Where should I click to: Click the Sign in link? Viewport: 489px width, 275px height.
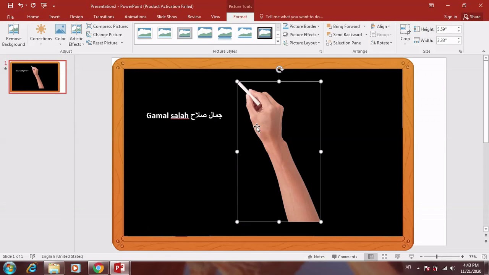pos(450,17)
